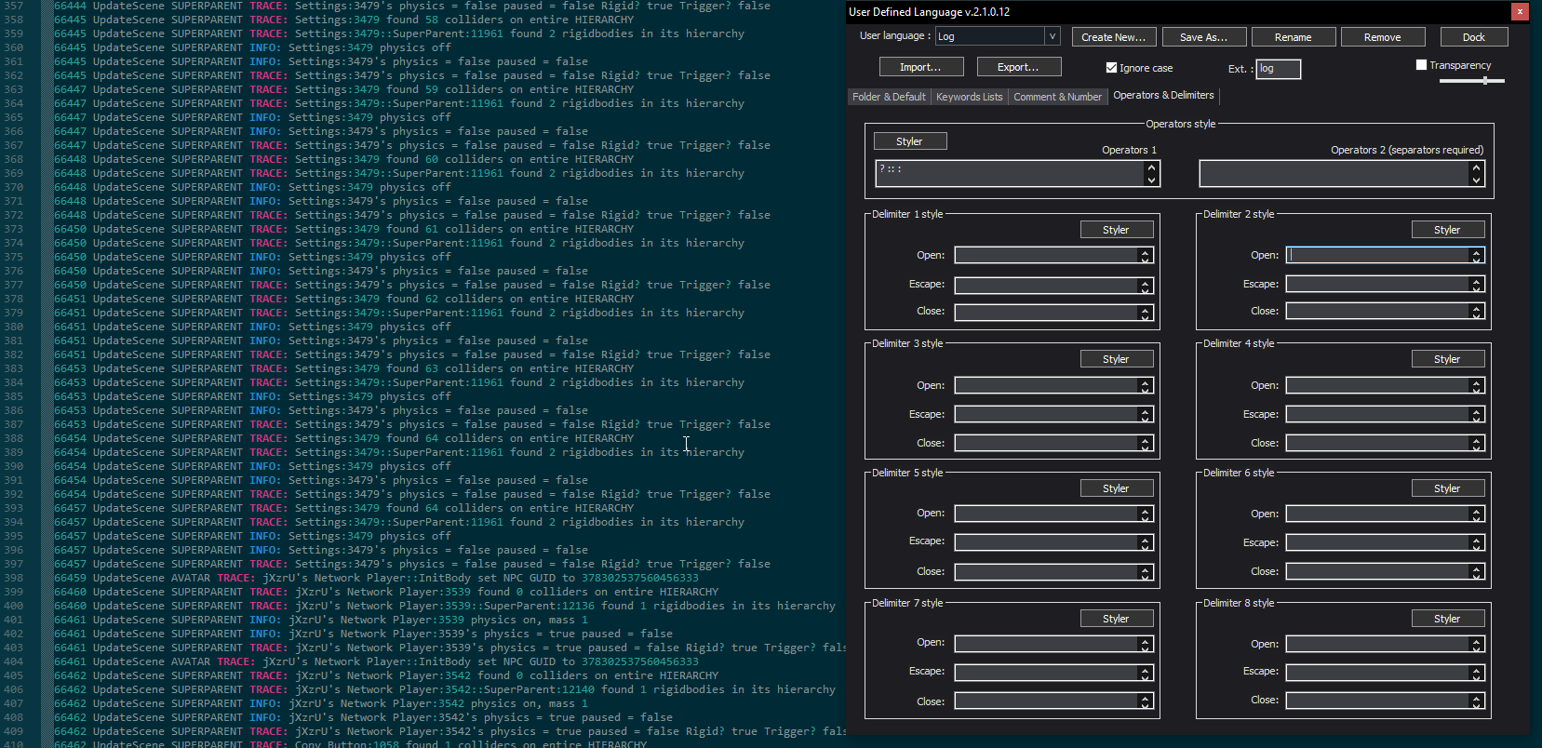The height and width of the screenshot is (748, 1542).
Task: Select Operators & Delimiters tab
Action: pyautogui.click(x=1163, y=95)
